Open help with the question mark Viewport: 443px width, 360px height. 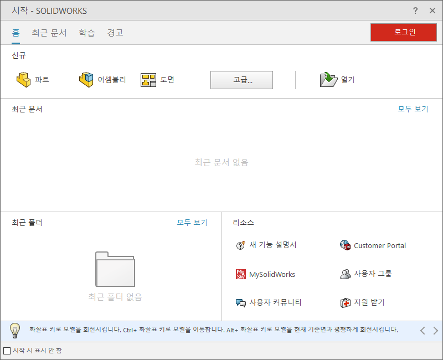(415, 11)
